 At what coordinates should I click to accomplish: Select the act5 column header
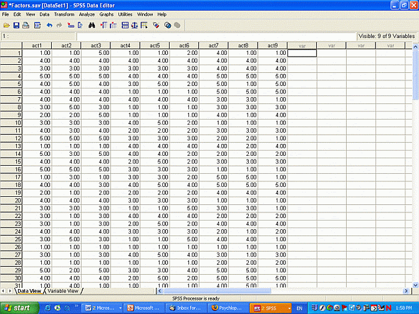coord(153,45)
